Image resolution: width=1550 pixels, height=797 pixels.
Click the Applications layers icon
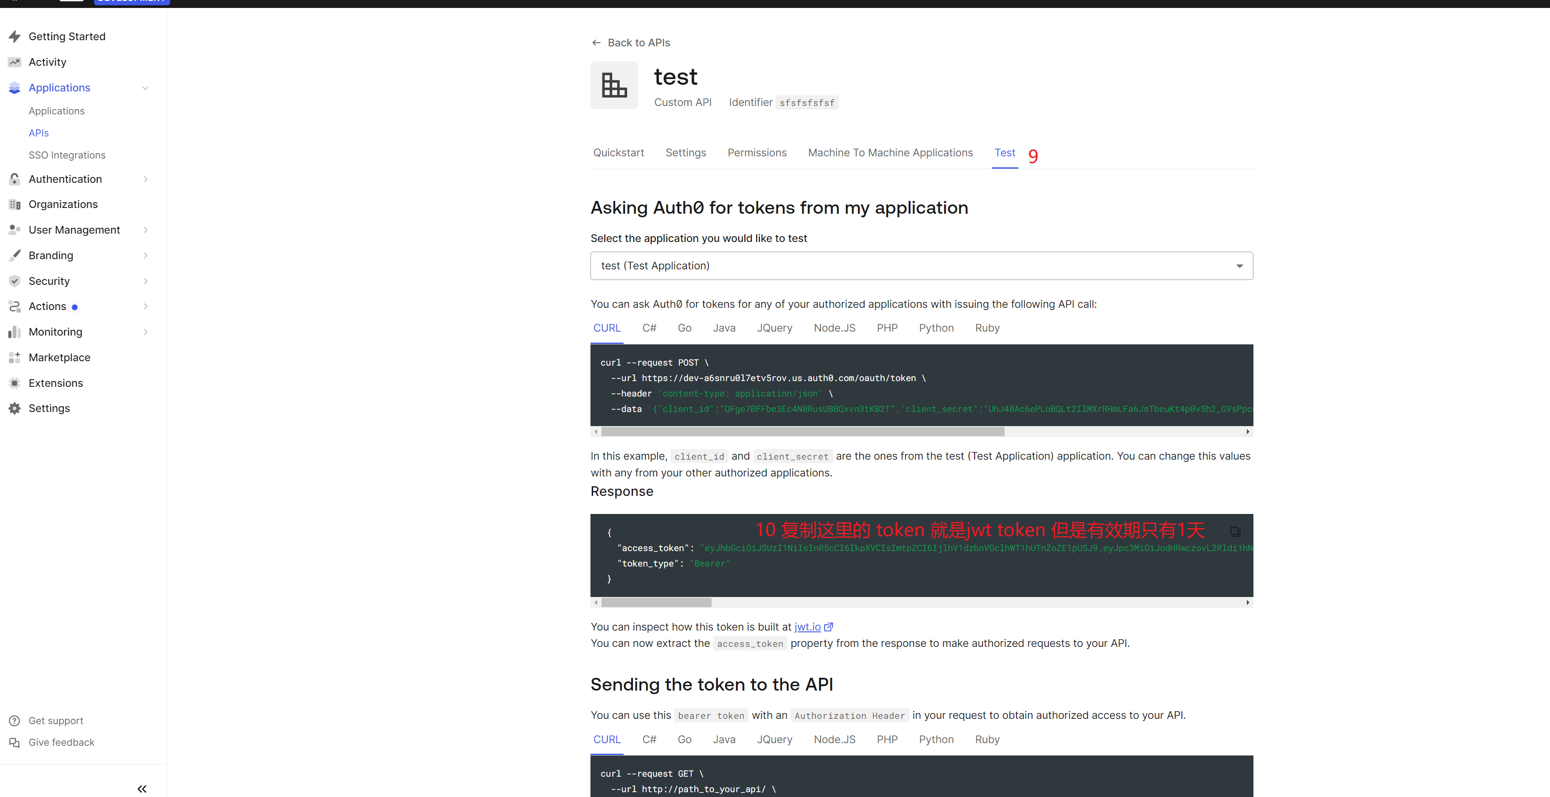(x=15, y=88)
